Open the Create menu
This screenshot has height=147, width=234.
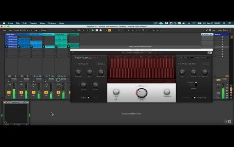coord(33,23)
